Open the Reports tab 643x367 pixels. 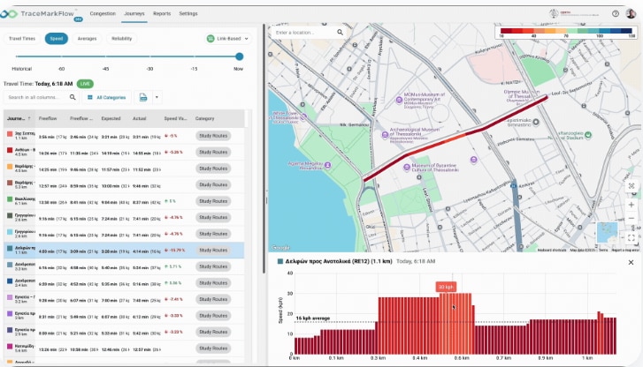(x=162, y=14)
